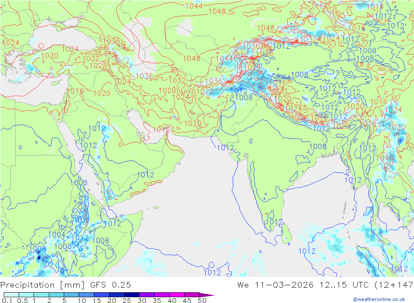Click legend tick label '35'
This screenshot has height=303, width=414.
point(157,301)
